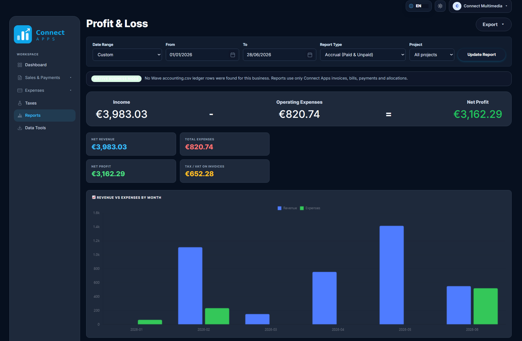Open the From date calendar picker icon
Viewport: 522px width, 341px height.
(x=233, y=55)
